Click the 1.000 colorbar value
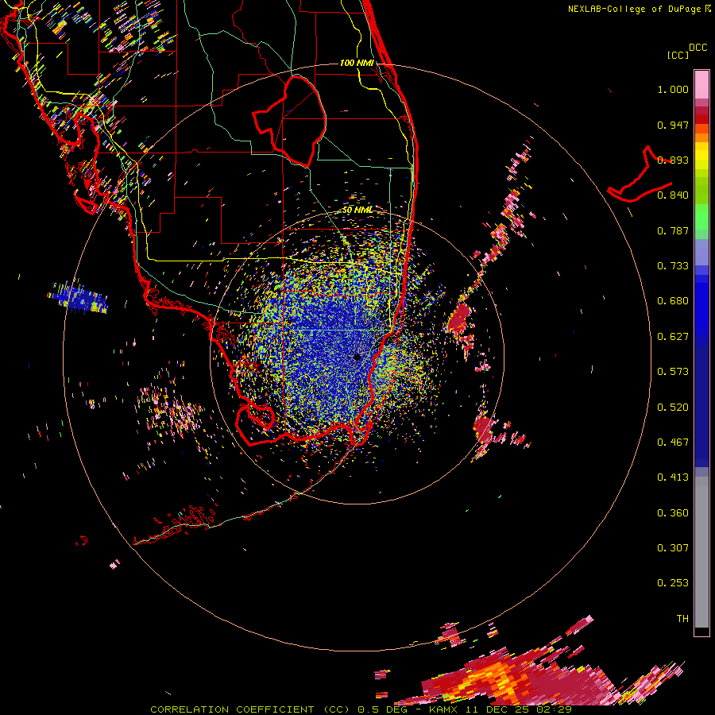Image resolution: width=715 pixels, height=715 pixels. 673,89
